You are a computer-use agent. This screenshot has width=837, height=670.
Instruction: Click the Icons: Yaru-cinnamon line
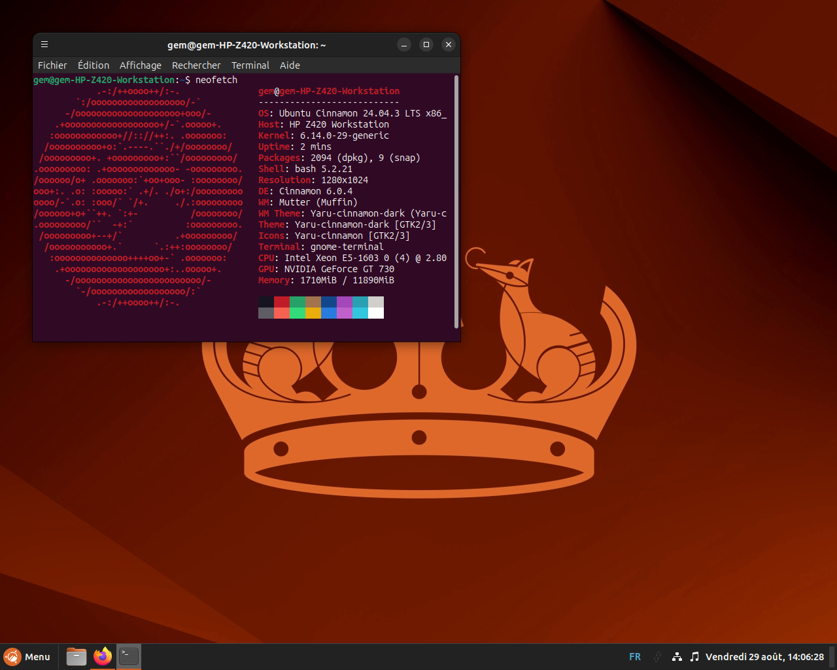tap(334, 236)
